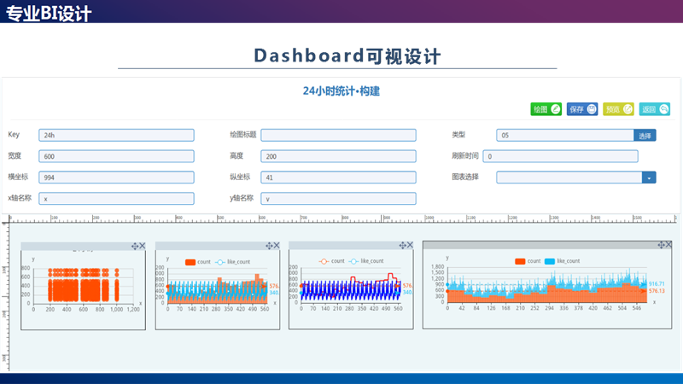Focus the 绘图标题 text field

coord(338,135)
